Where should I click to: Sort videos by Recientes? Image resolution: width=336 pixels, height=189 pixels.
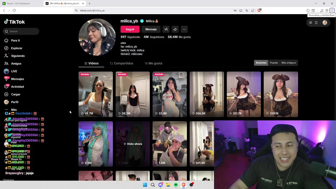pyautogui.click(x=261, y=63)
